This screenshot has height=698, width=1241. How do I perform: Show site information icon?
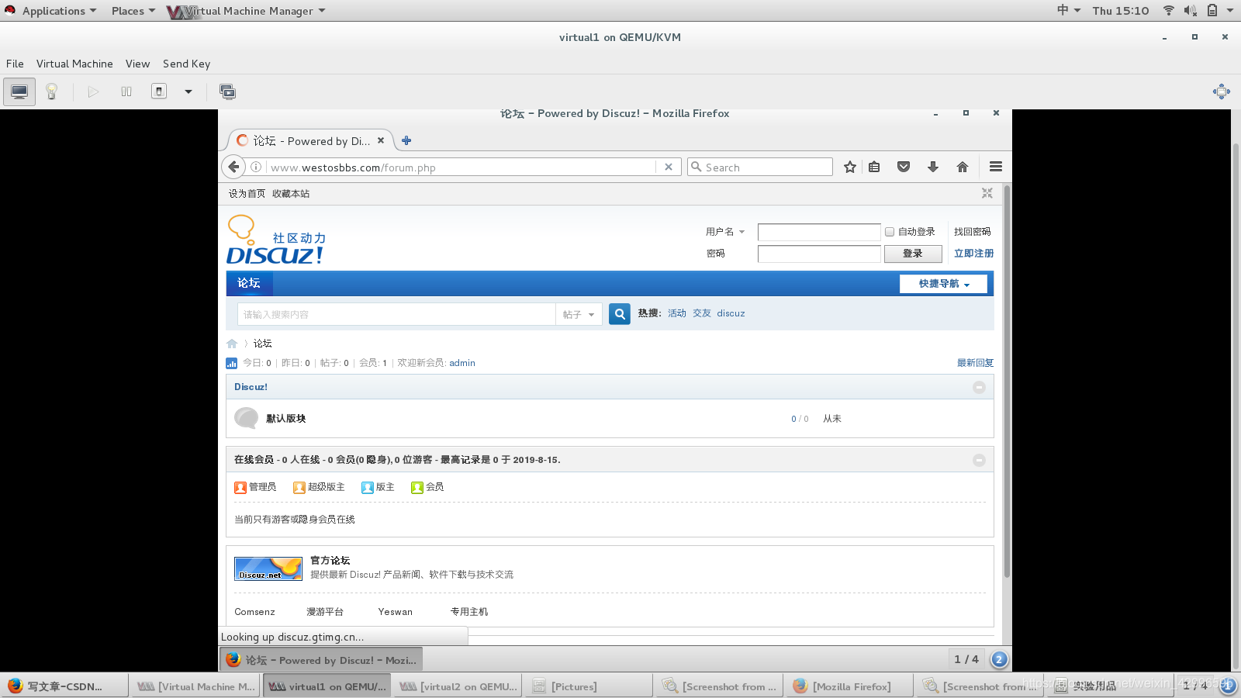tap(256, 167)
